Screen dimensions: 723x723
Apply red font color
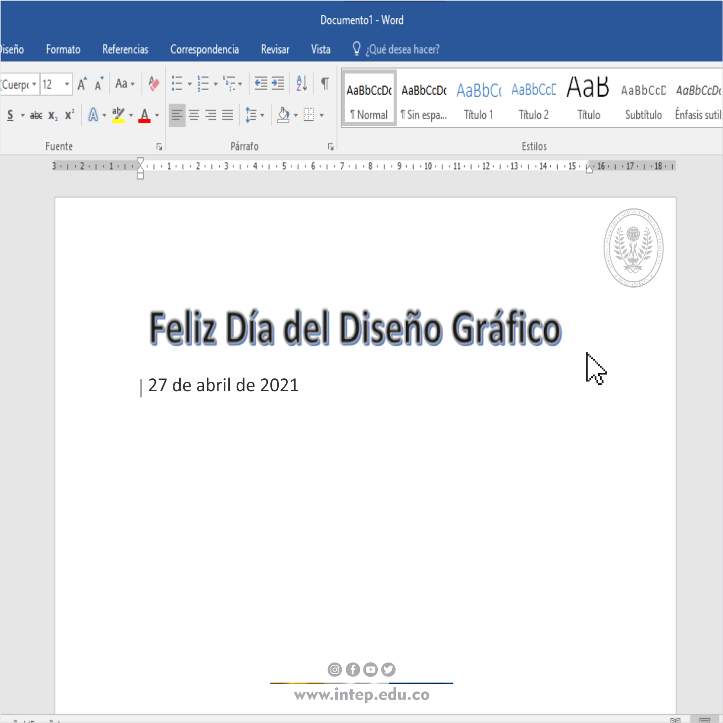[145, 115]
